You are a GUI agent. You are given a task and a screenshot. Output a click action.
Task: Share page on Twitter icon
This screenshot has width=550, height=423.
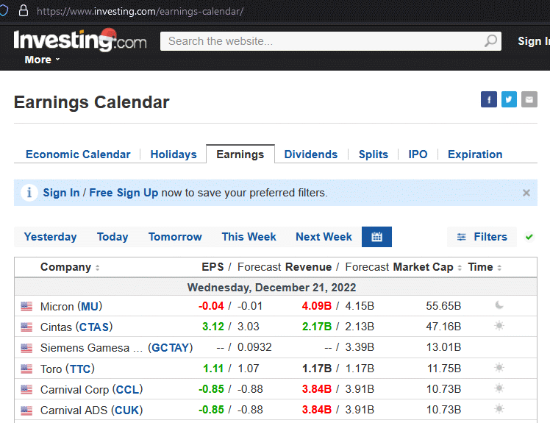(x=509, y=99)
